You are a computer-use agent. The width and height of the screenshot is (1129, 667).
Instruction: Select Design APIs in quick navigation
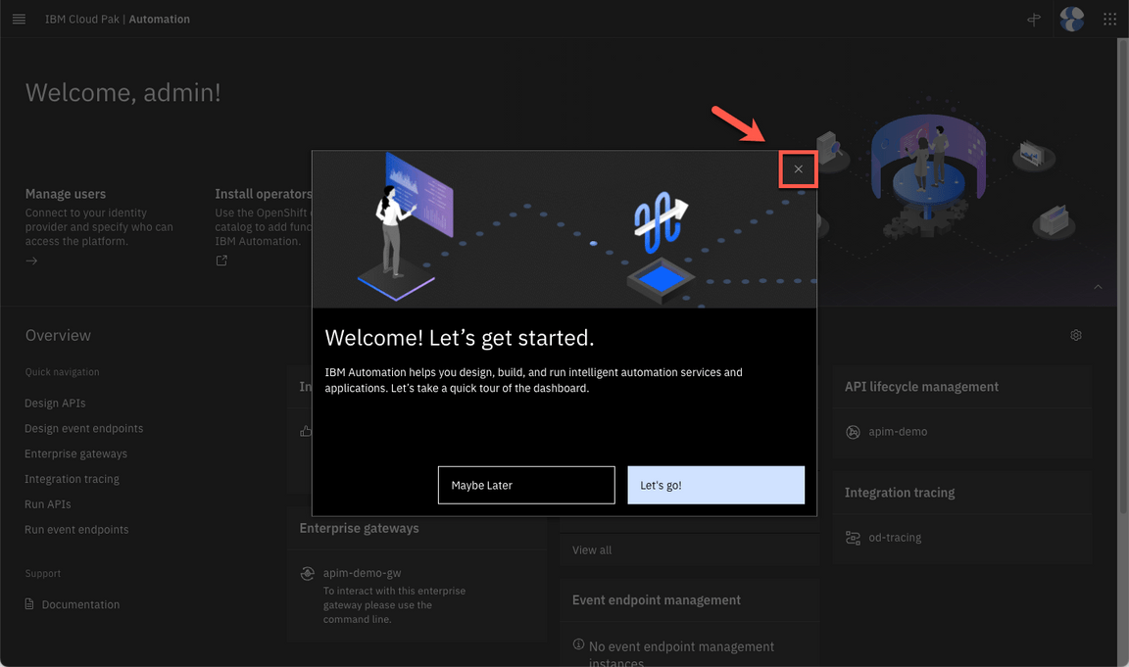[x=55, y=404]
